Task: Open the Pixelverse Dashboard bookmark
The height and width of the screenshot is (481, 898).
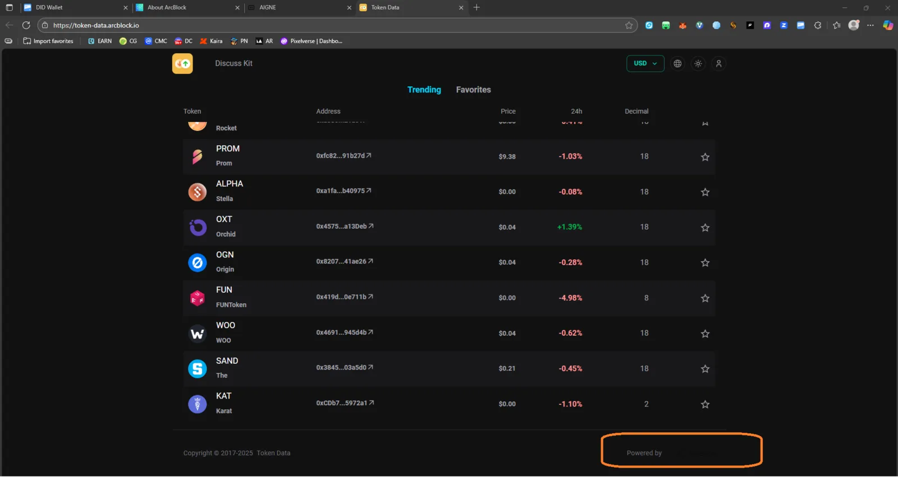Action: click(x=311, y=41)
